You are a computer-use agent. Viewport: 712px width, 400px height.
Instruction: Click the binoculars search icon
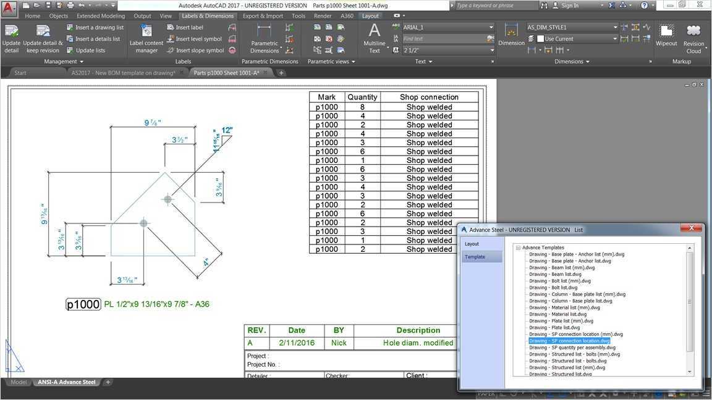click(544, 6)
